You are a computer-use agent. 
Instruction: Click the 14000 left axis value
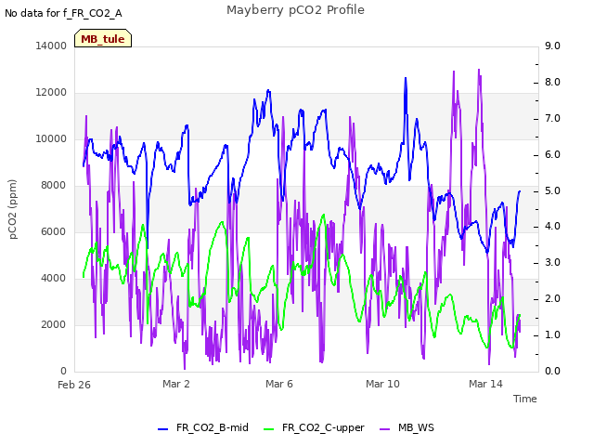coord(51,46)
